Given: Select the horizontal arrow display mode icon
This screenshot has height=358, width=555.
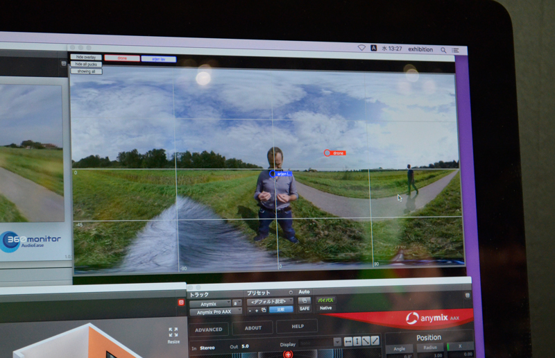Looking at the screenshot, I should pos(348,341).
